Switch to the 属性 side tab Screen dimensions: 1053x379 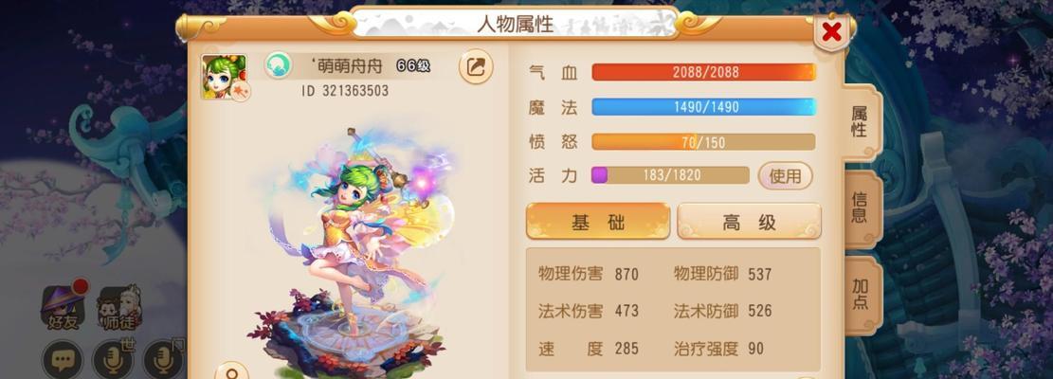[x=860, y=122]
